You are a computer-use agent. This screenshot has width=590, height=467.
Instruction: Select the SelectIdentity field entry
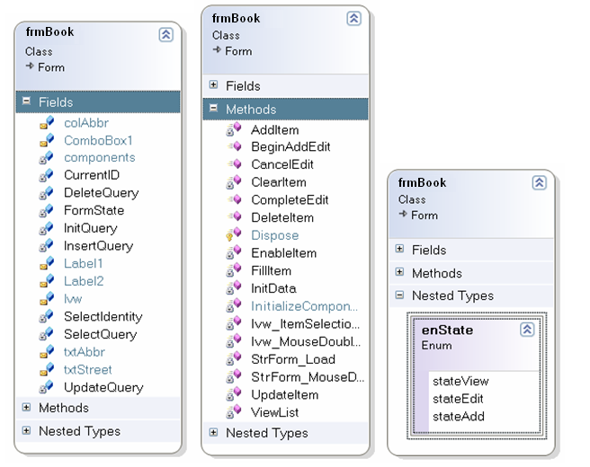click(103, 316)
